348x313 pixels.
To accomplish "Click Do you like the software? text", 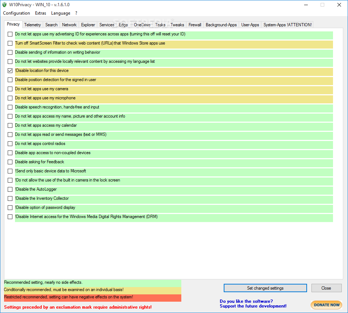I will pos(246,301).
